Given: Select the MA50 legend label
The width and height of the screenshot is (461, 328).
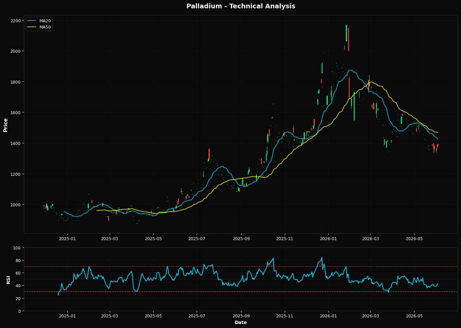Looking at the screenshot, I should 44,27.
